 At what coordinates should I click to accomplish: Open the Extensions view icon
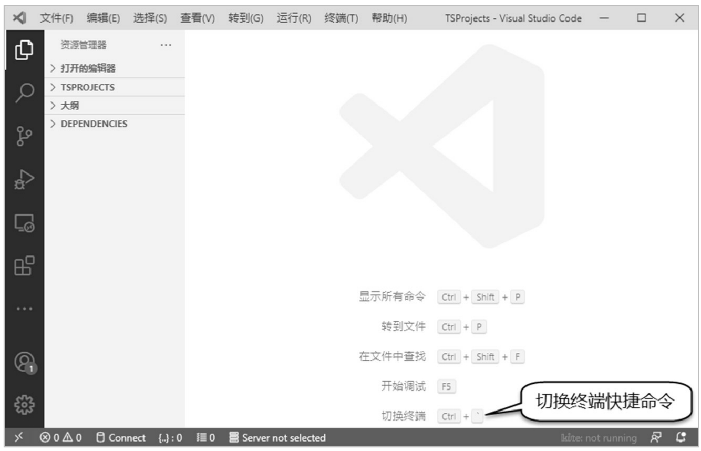pyautogui.click(x=24, y=265)
